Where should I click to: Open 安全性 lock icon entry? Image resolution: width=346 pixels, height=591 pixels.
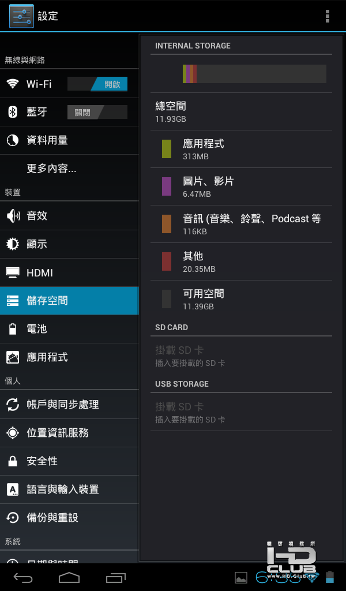coord(13,461)
